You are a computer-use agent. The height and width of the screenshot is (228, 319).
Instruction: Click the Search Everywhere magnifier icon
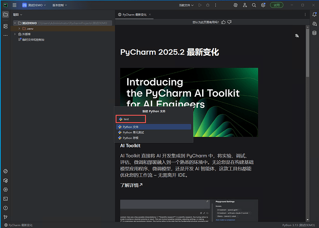[253, 5]
